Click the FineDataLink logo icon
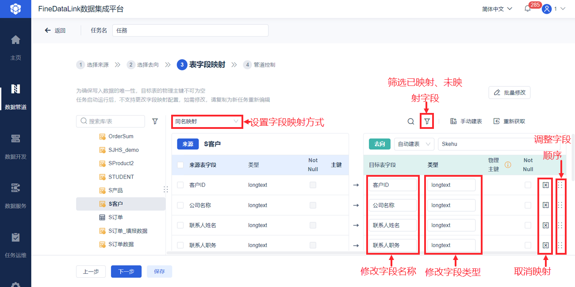Viewport: 575px width, 287px height. (15, 8)
